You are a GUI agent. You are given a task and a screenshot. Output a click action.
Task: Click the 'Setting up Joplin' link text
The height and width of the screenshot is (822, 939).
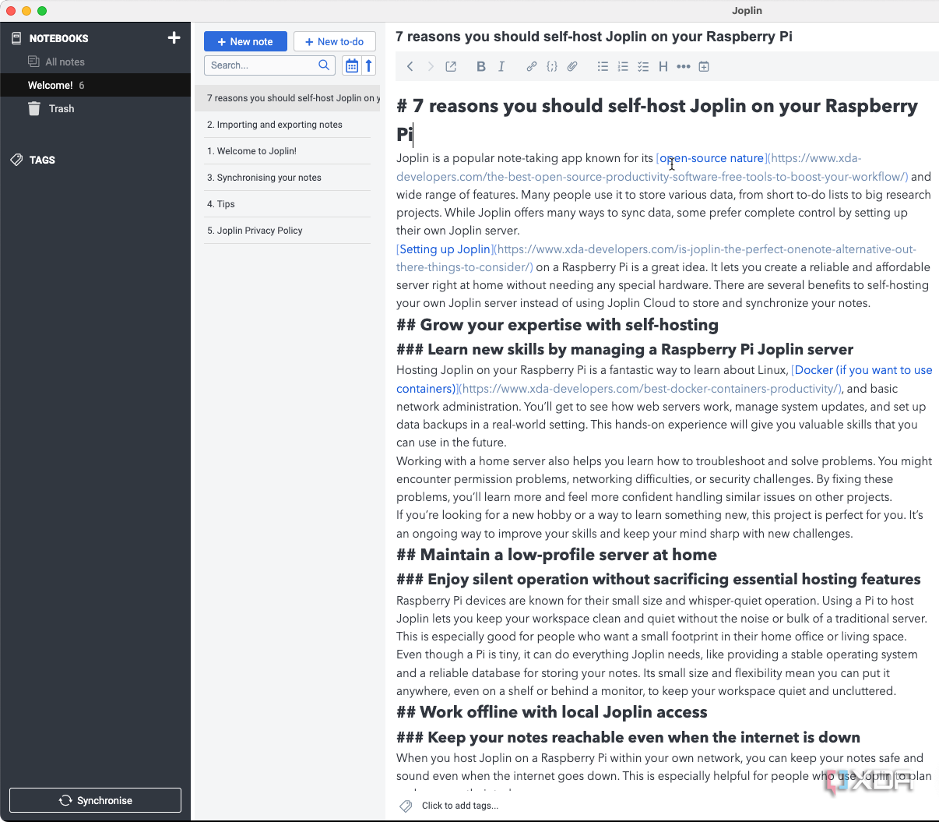445,249
